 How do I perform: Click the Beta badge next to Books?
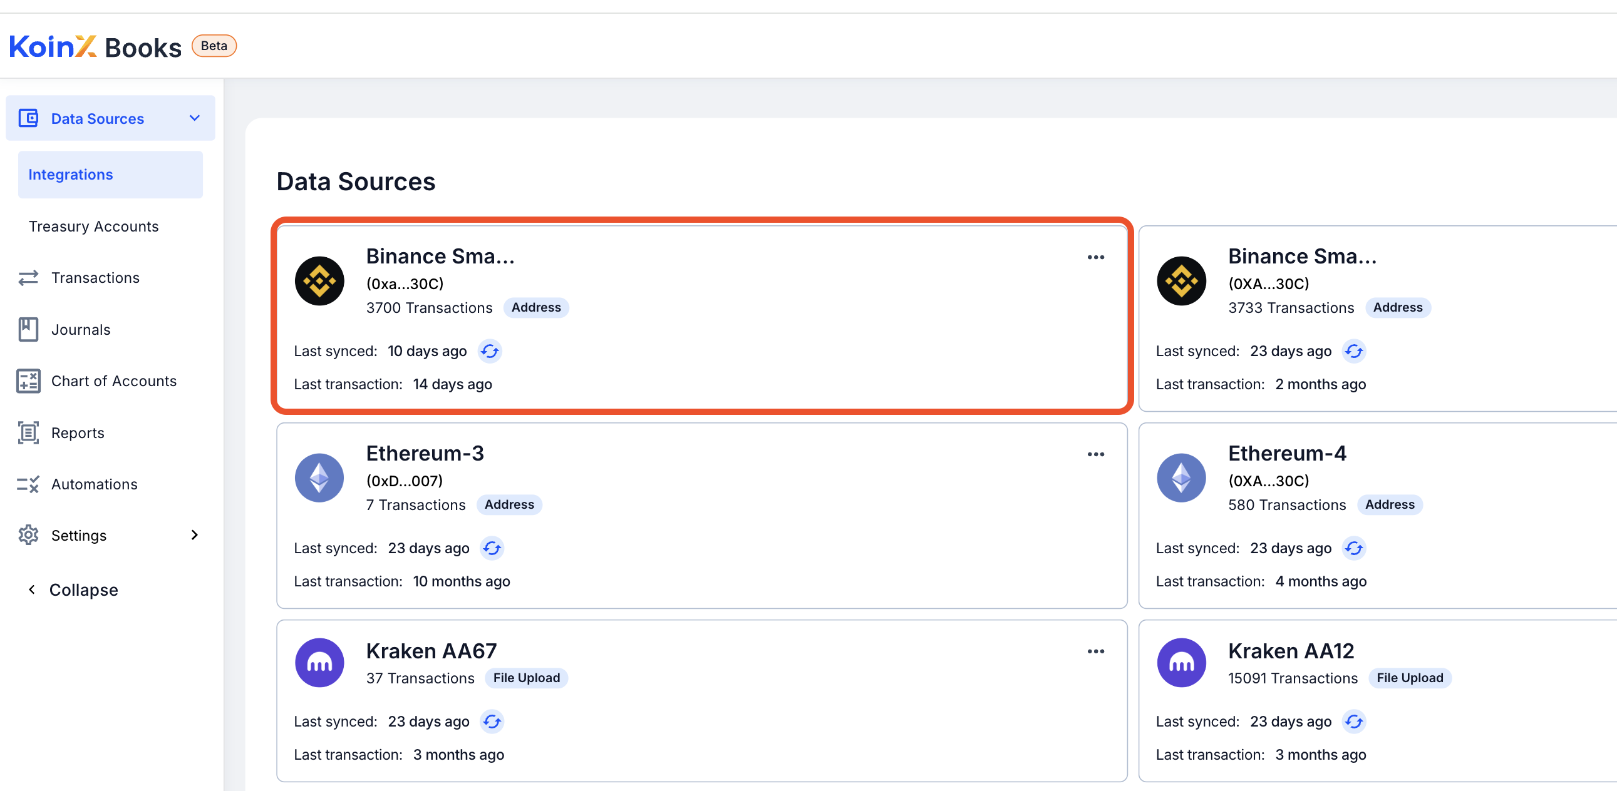(214, 46)
